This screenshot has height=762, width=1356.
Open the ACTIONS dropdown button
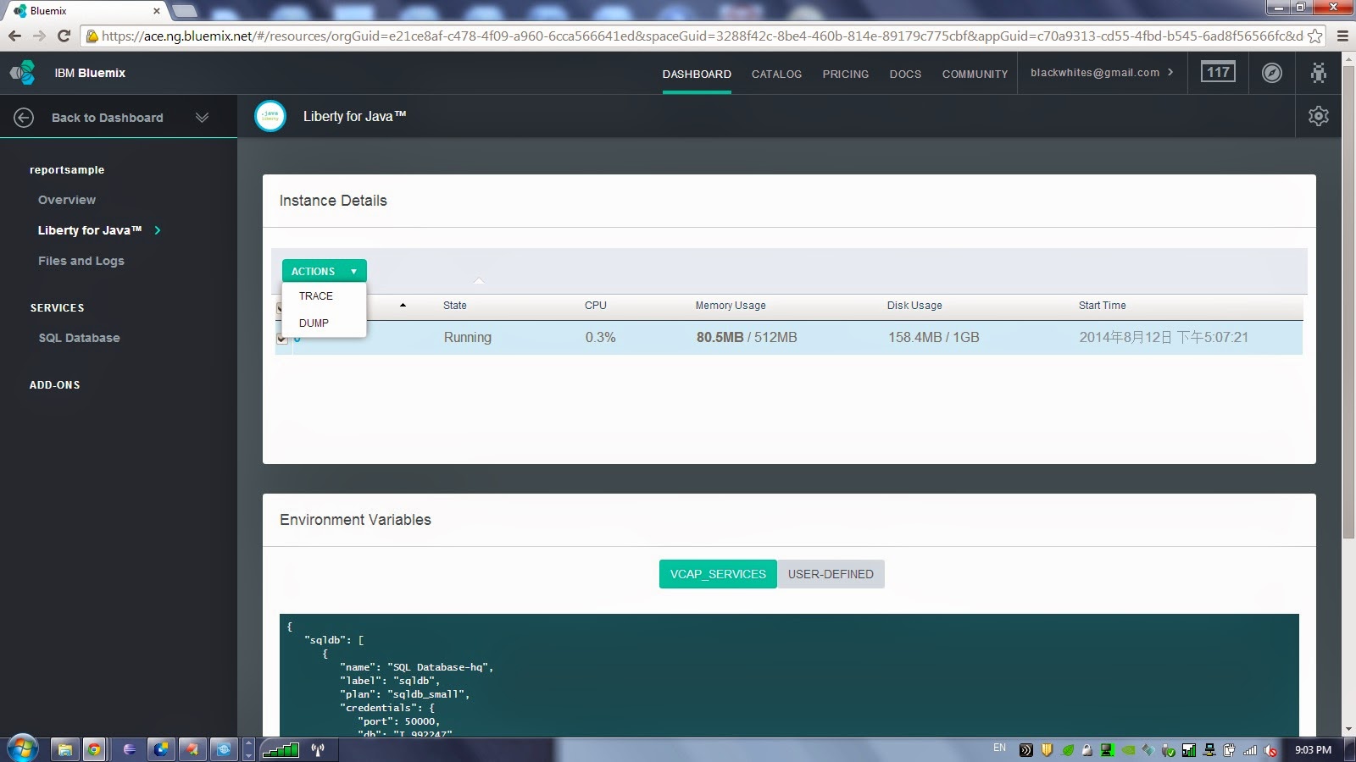point(324,271)
